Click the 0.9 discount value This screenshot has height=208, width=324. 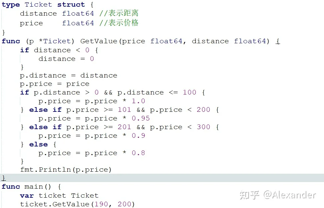(x=138, y=136)
